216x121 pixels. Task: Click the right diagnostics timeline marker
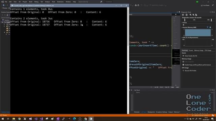(x=211, y=20)
